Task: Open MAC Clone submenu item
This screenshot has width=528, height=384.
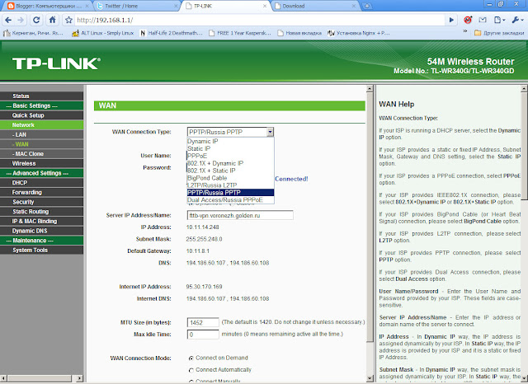Action: pyautogui.click(x=42, y=154)
